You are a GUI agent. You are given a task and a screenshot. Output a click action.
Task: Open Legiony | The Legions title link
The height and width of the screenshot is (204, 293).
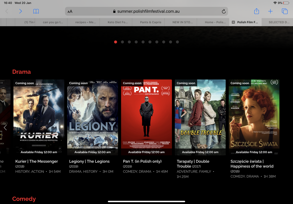click(x=89, y=161)
